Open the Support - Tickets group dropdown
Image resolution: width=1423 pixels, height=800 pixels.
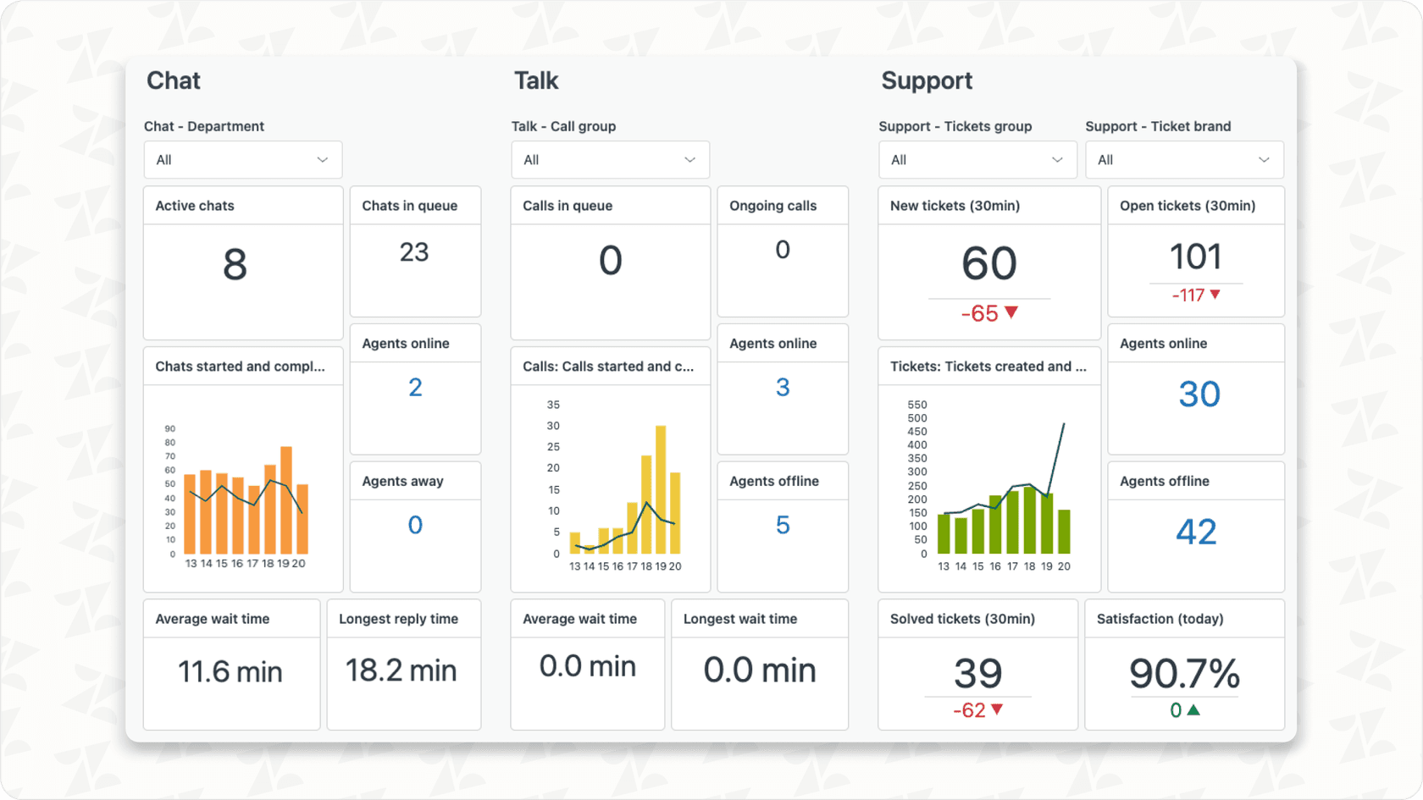(x=977, y=159)
